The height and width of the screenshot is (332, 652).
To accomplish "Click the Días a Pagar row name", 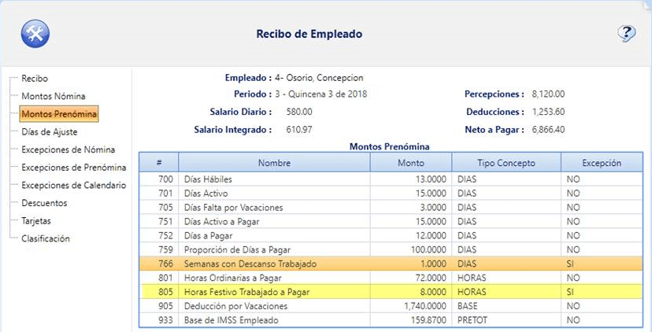I will (208, 235).
